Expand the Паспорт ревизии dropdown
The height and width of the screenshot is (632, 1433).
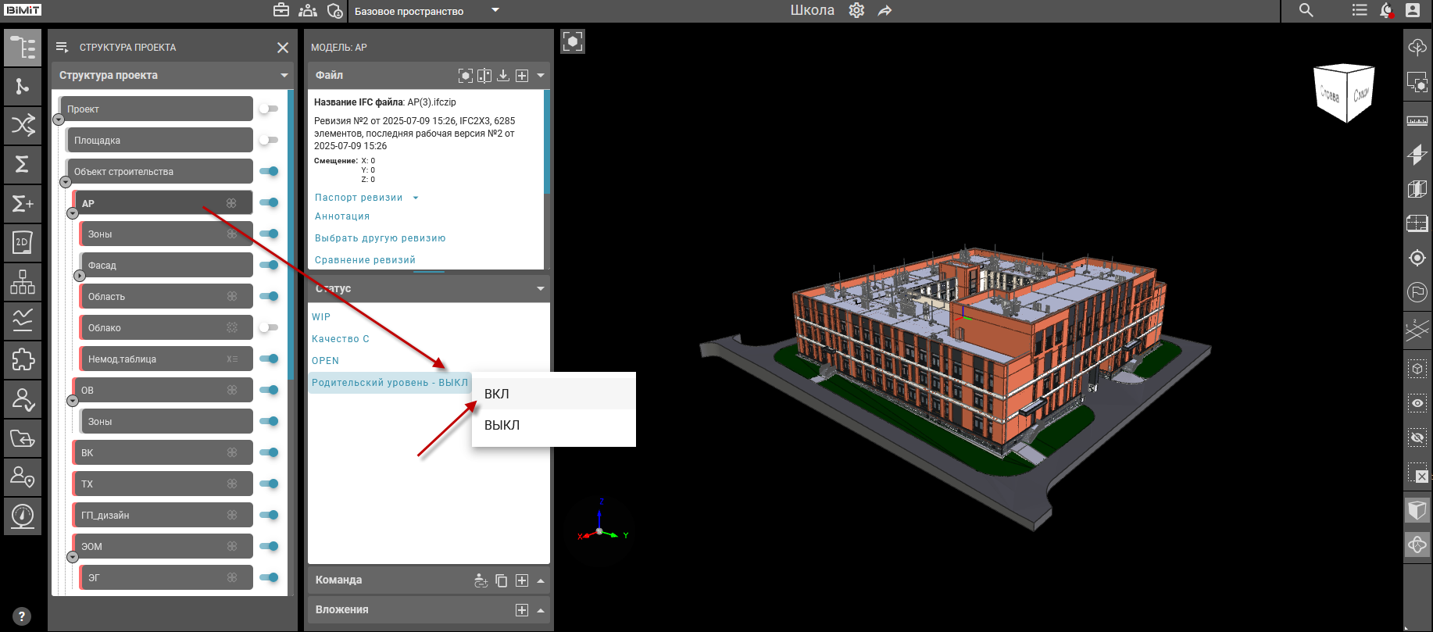pos(415,198)
